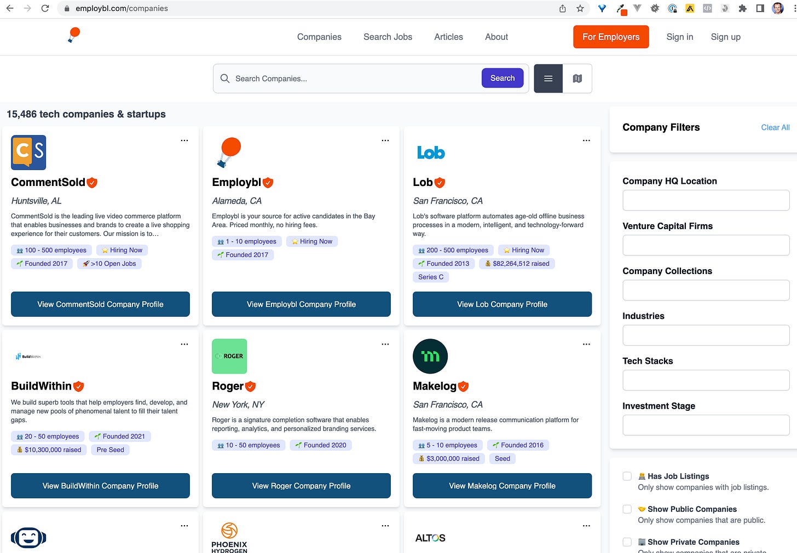797x553 pixels.
Task: Click Sign up link
Action: coord(725,37)
